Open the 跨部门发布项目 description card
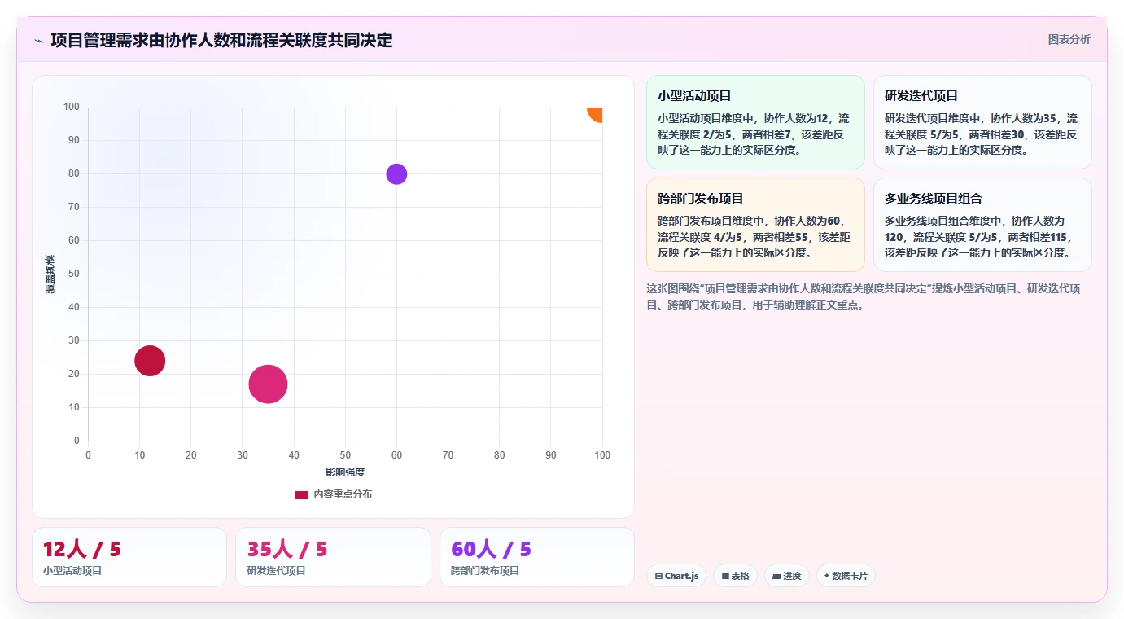This screenshot has width=1124, height=619. (755, 225)
